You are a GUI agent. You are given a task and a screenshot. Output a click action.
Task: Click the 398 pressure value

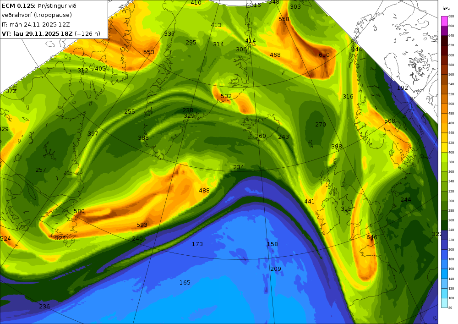337,146
